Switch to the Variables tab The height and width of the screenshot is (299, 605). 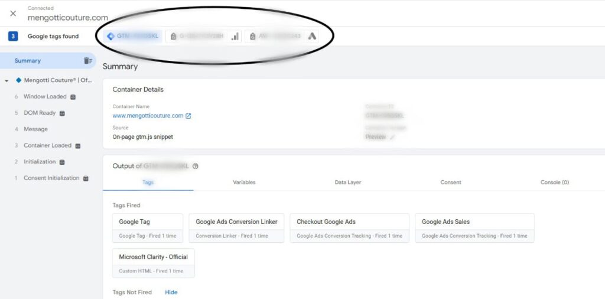click(x=244, y=182)
